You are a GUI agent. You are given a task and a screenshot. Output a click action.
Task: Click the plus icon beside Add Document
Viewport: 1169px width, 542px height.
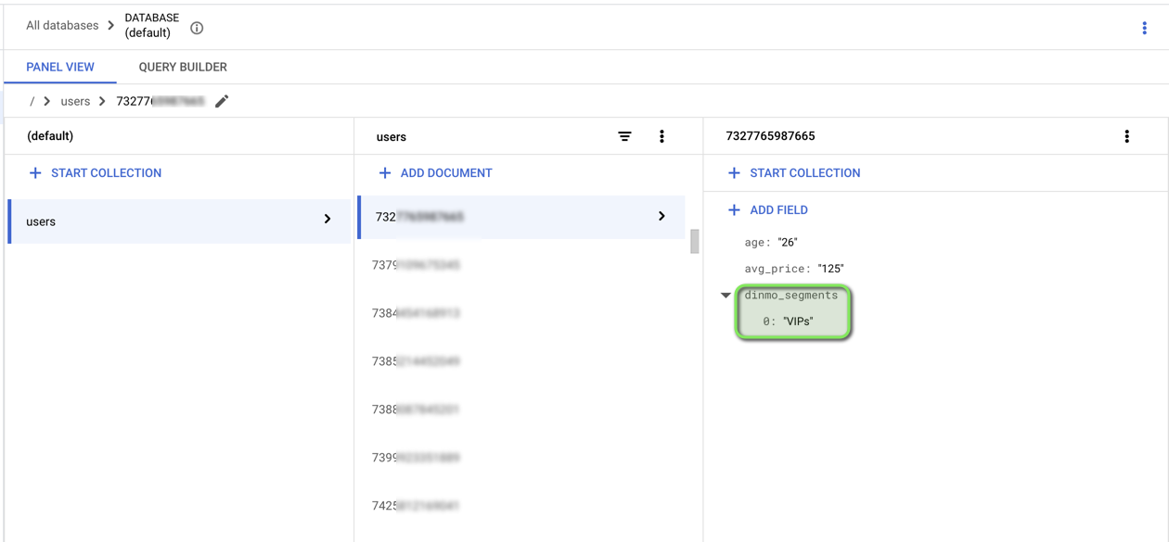pyautogui.click(x=385, y=173)
